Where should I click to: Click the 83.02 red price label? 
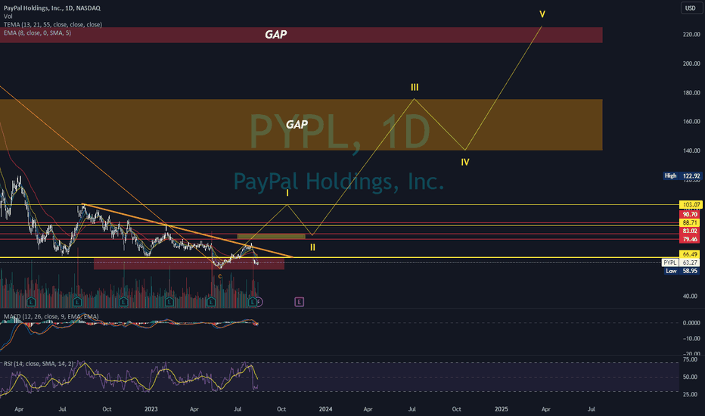point(690,231)
